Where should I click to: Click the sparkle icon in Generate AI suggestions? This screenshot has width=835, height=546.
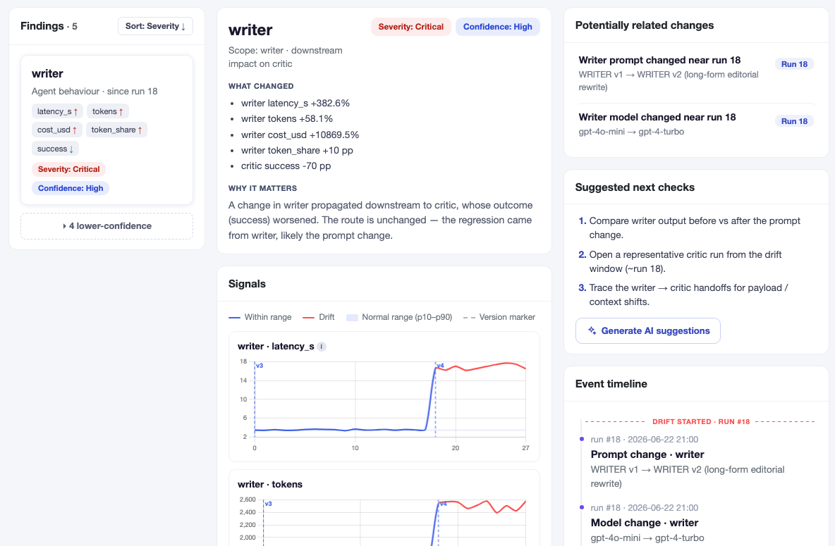pos(592,330)
